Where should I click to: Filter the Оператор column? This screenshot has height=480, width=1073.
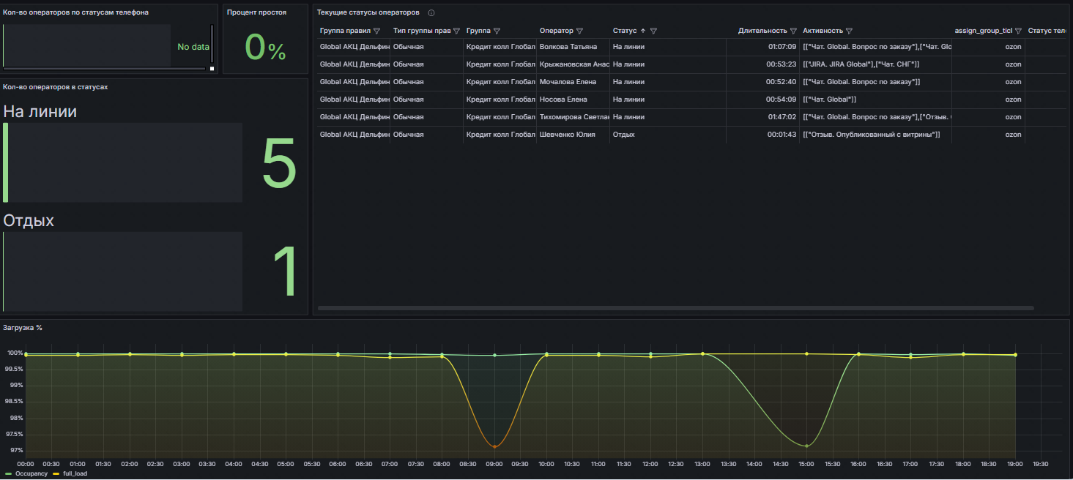point(579,31)
